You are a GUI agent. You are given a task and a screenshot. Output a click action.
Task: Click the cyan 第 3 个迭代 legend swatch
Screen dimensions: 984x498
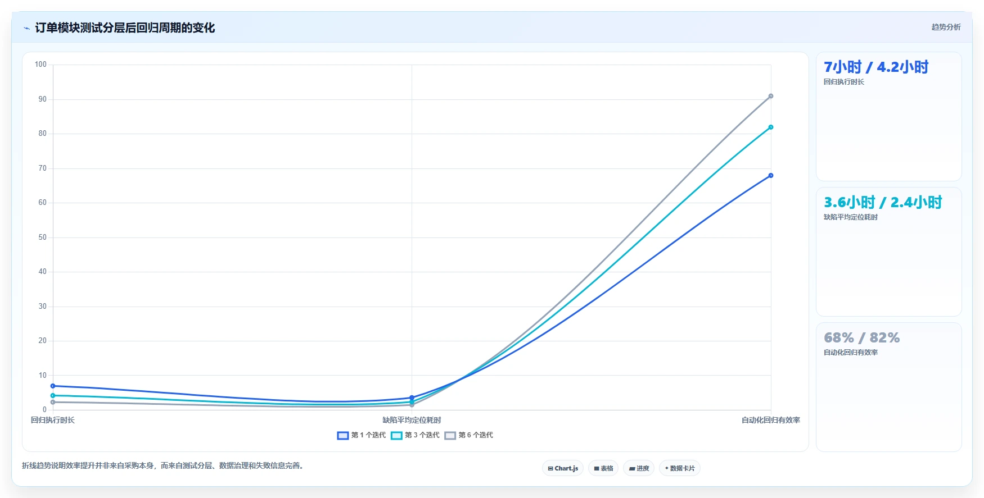[x=396, y=436]
